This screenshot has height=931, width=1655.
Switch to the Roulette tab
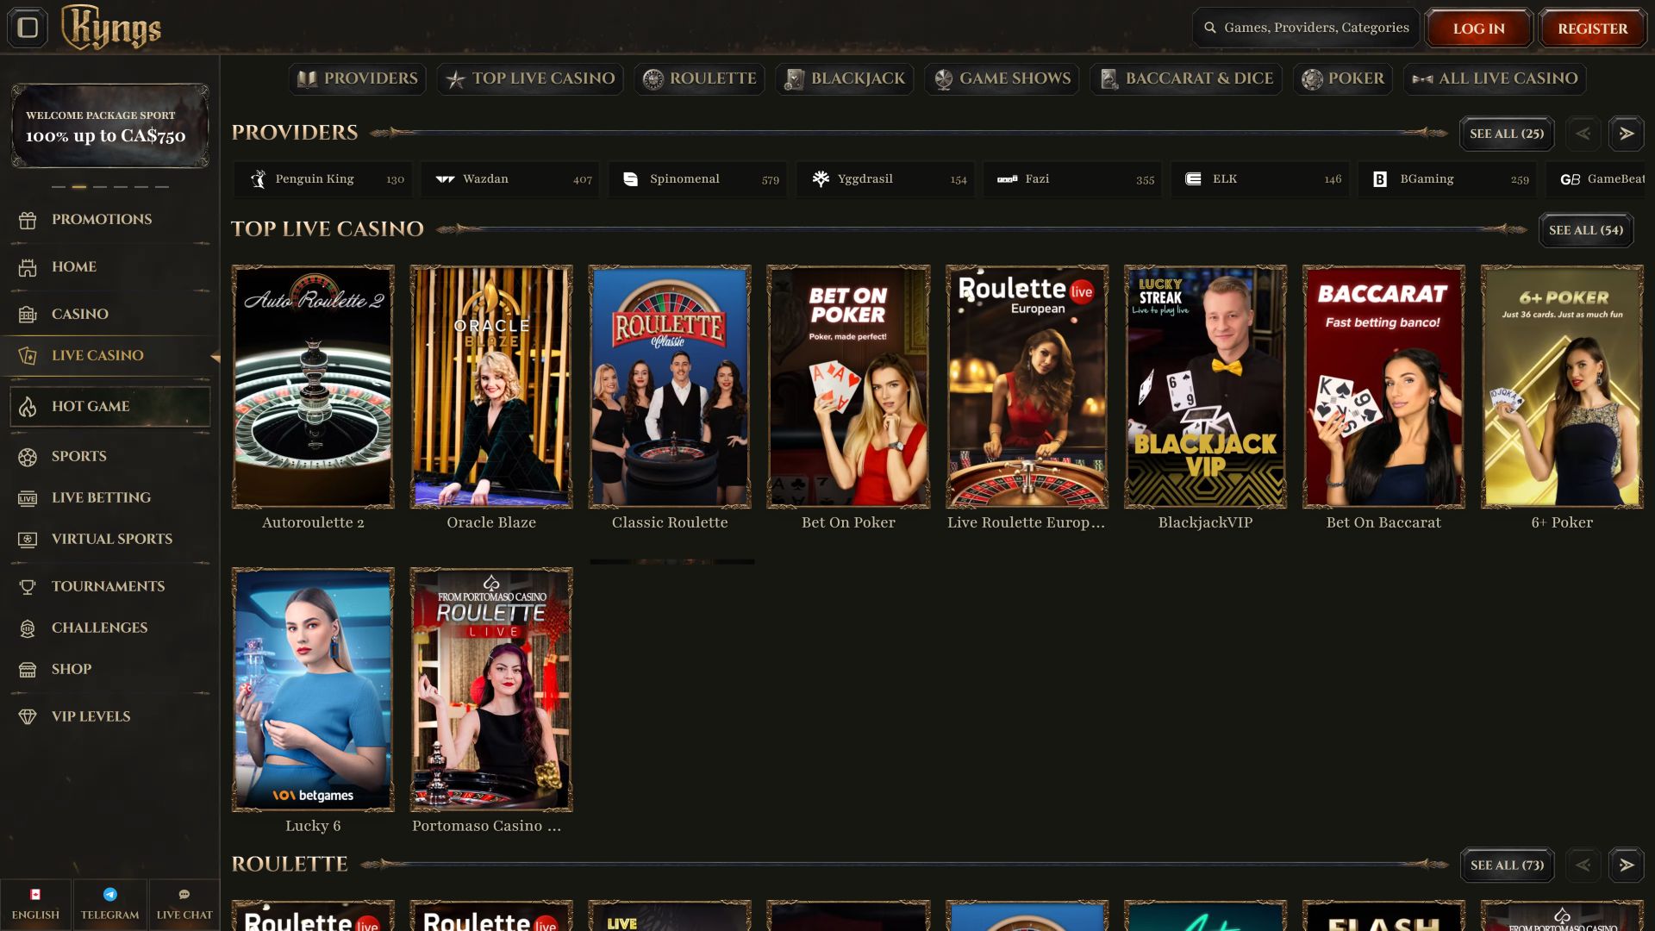click(699, 78)
